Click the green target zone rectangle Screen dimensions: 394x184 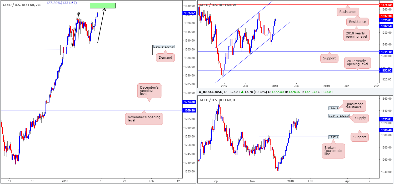point(103,5)
